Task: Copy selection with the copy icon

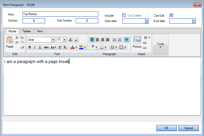Action: [22, 37]
